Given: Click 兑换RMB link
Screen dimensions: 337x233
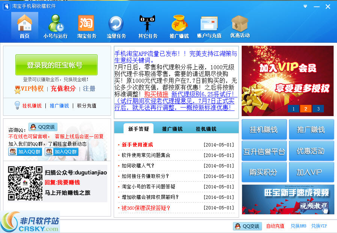Looking at the screenshot, I should click(298, 226).
